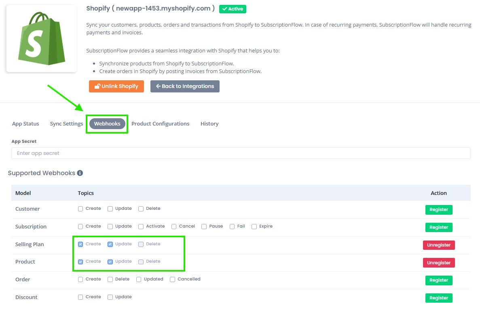Click the Supported Webhooks heading

pos(42,173)
